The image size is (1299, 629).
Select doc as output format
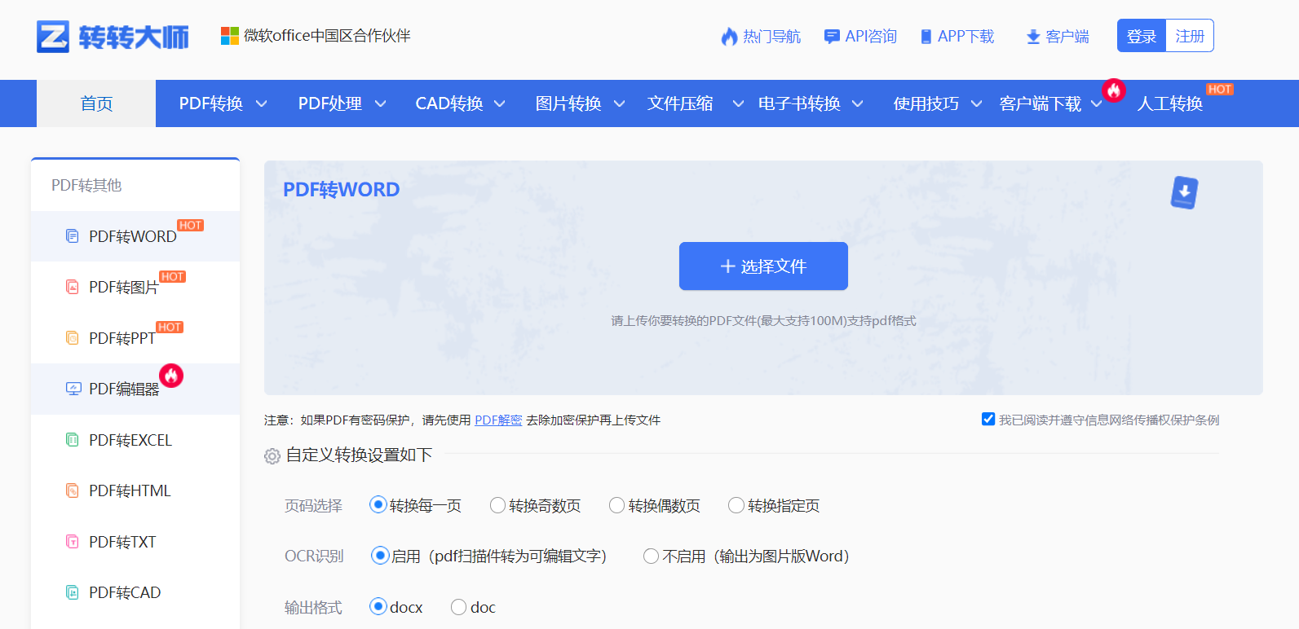(x=458, y=607)
